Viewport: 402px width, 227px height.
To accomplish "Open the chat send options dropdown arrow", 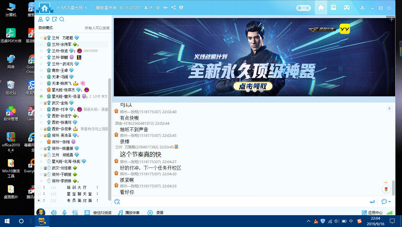I will click(390, 202).
